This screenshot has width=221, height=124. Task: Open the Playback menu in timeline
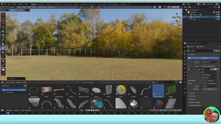9,110
